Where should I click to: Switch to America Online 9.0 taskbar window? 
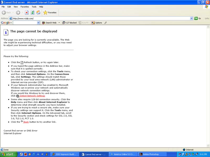click(x=122, y=154)
